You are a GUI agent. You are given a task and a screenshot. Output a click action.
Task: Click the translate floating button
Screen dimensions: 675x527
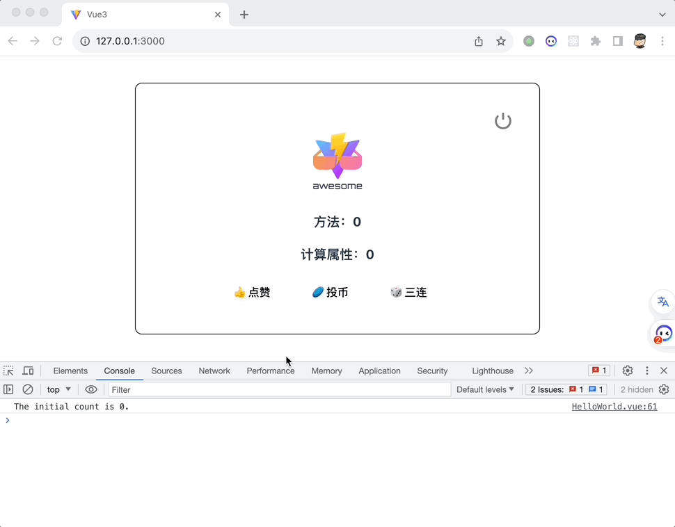pyautogui.click(x=663, y=302)
